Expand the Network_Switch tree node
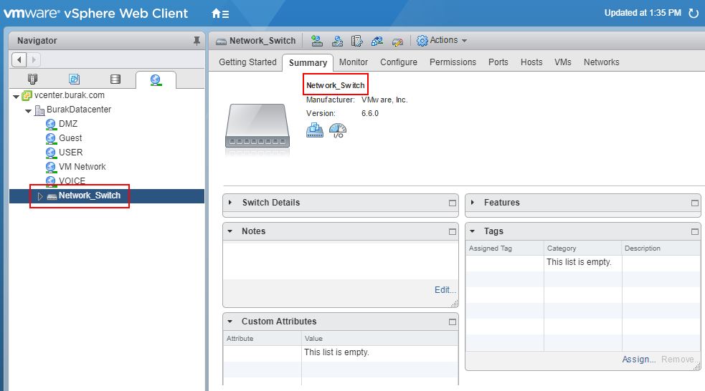The width and height of the screenshot is (705, 391). pyautogui.click(x=40, y=196)
